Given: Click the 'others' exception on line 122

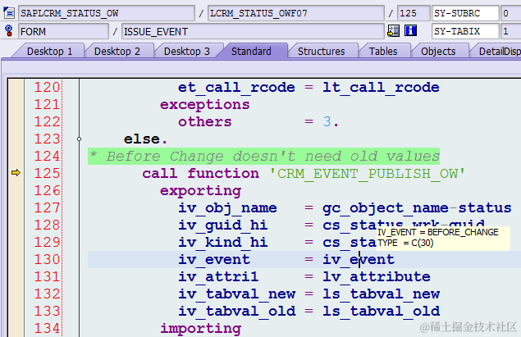Looking at the screenshot, I should [x=204, y=122].
